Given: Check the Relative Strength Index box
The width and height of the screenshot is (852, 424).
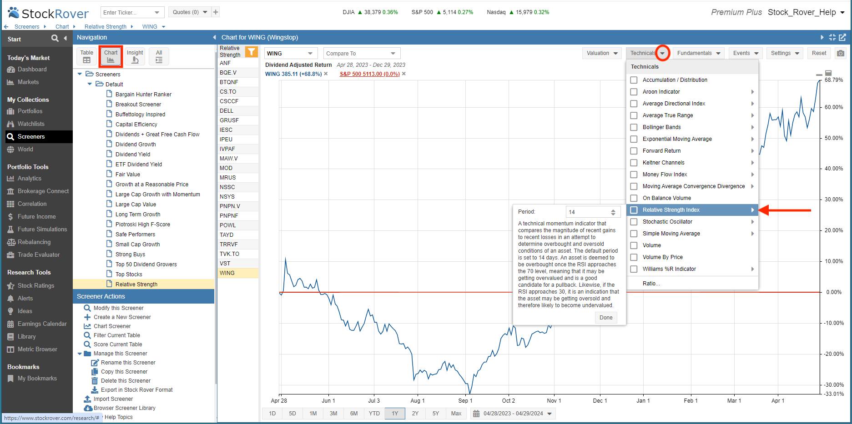Looking at the screenshot, I should [x=634, y=210].
